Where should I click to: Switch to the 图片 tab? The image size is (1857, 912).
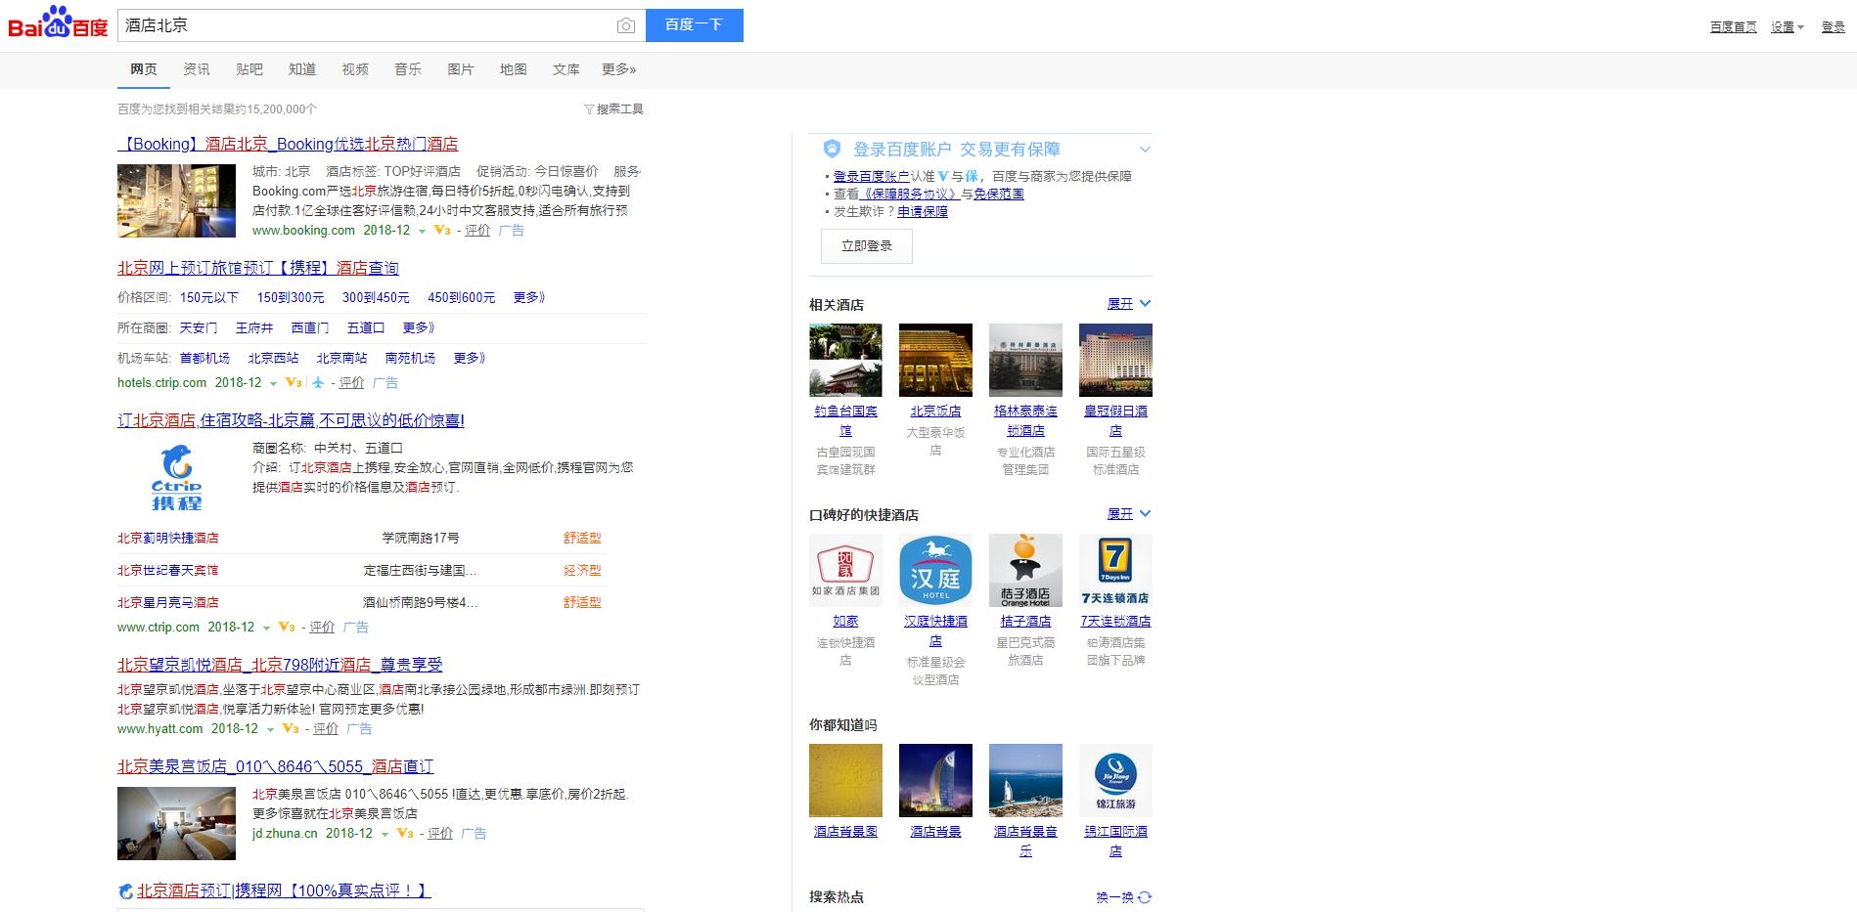tap(461, 69)
